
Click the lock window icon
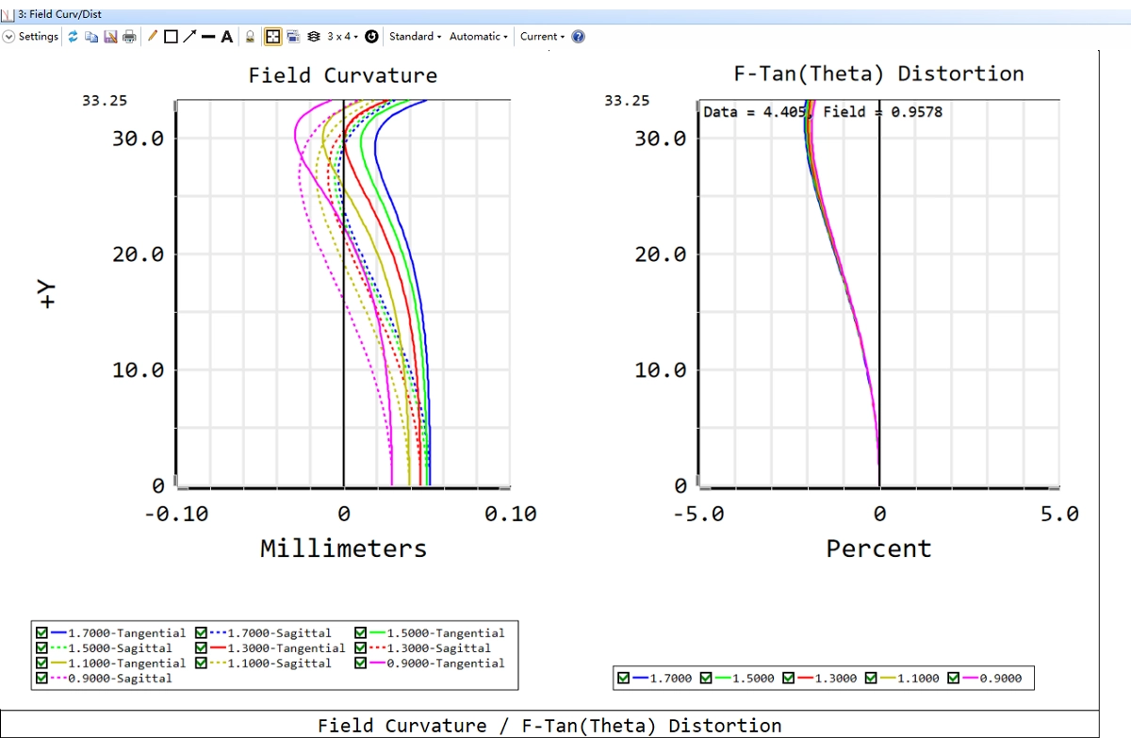pyautogui.click(x=250, y=37)
